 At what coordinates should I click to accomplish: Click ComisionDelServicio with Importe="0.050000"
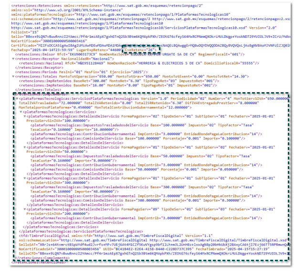pyautogui.click(x=137, y=170)
